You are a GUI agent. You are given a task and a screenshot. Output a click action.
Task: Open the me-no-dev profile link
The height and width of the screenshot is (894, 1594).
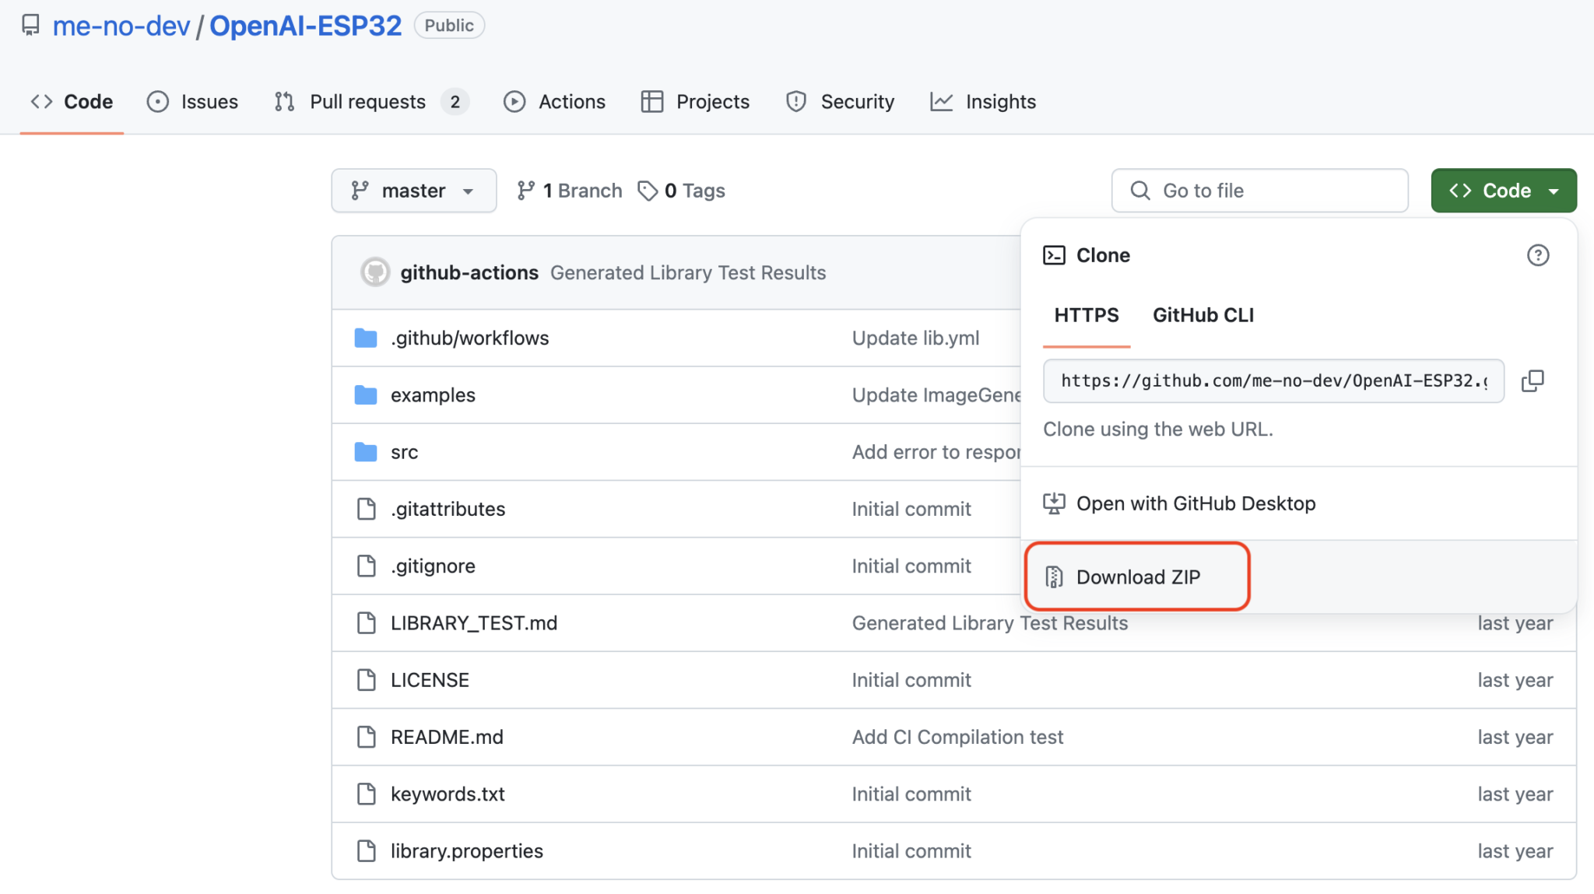point(121,25)
